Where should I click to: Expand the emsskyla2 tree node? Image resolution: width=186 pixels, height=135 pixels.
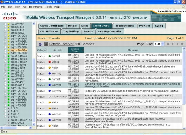point(5,33)
